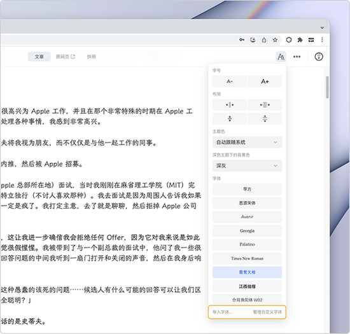Open the browser extensions puzzle icon
Viewport: 350px width, 334px height.
click(300, 40)
